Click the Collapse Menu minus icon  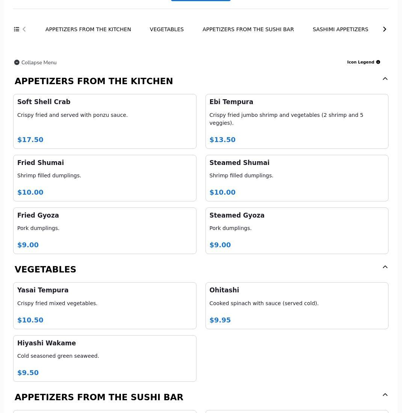coord(17,63)
